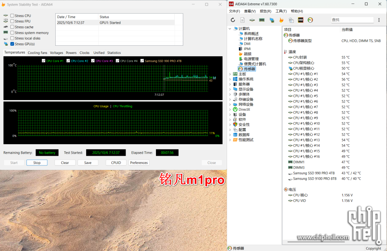Open the Report icon in the toolbar
Viewport: 387px width, 251px height.
242,20
